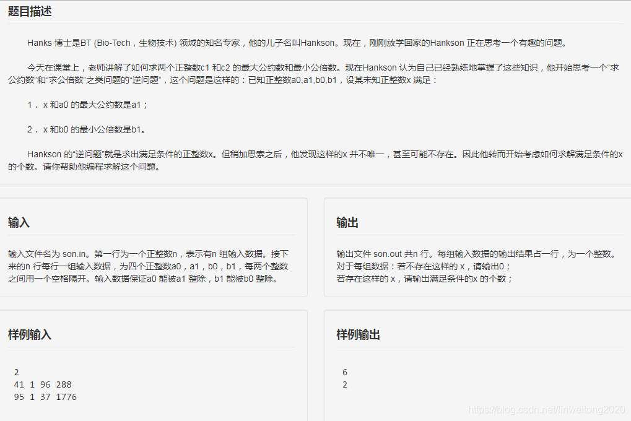Image resolution: width=631 pixels, height=421 pixels.
Task: Click sample output value '6'
Action: pyautogui.click(x=345, y=372)
